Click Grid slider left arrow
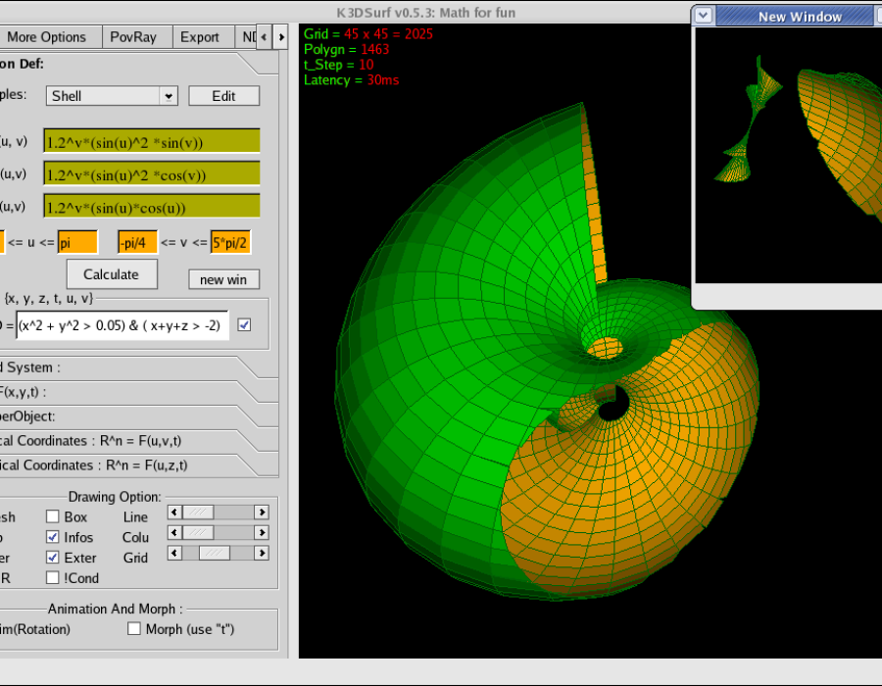Viewport: 882px width, 686px height. click(174, 554)
